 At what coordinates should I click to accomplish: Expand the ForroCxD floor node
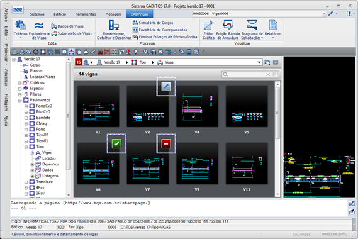pos(26,106)
